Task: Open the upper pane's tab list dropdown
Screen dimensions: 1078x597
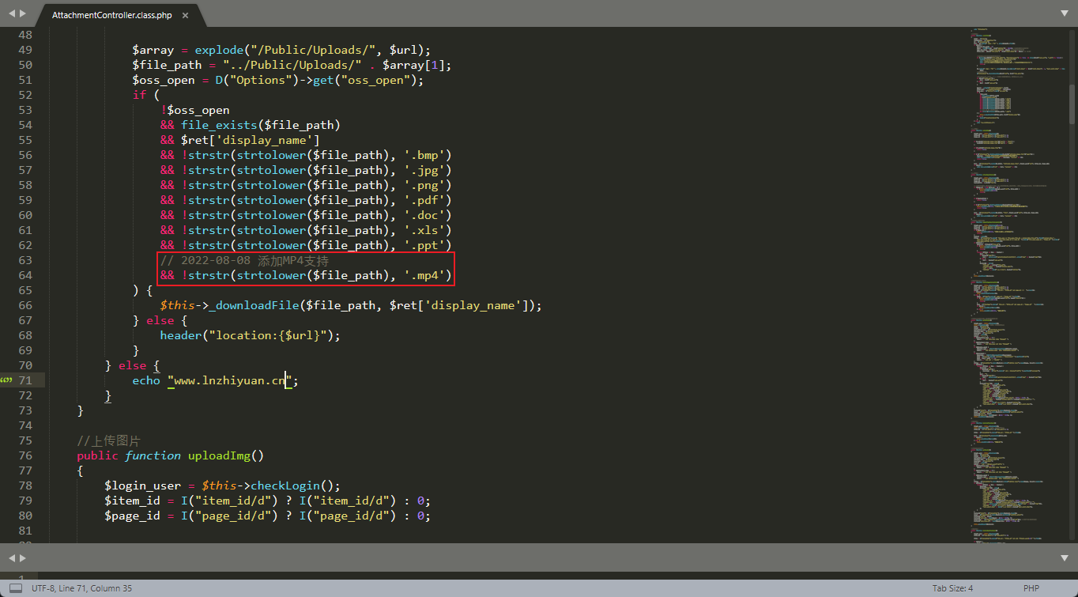Action: click(x=1065, y=14)
